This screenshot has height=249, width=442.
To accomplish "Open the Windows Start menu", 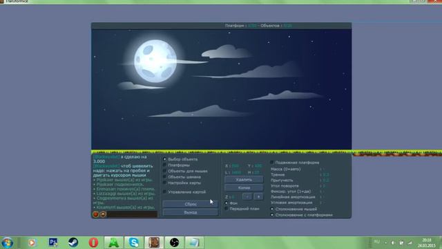I will 7,243.
